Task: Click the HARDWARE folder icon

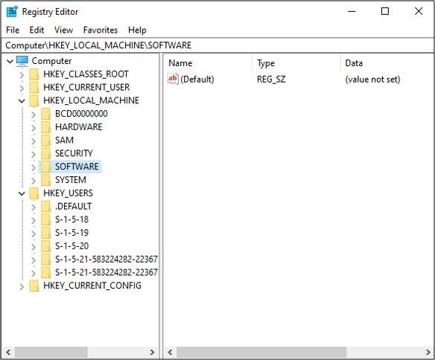Action: click(x=45, y=127)
